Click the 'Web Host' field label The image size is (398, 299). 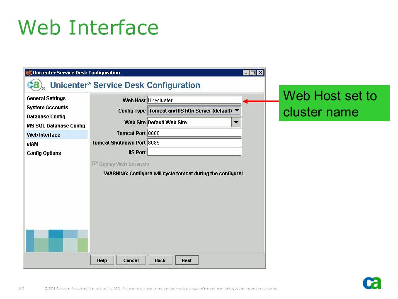134,100
